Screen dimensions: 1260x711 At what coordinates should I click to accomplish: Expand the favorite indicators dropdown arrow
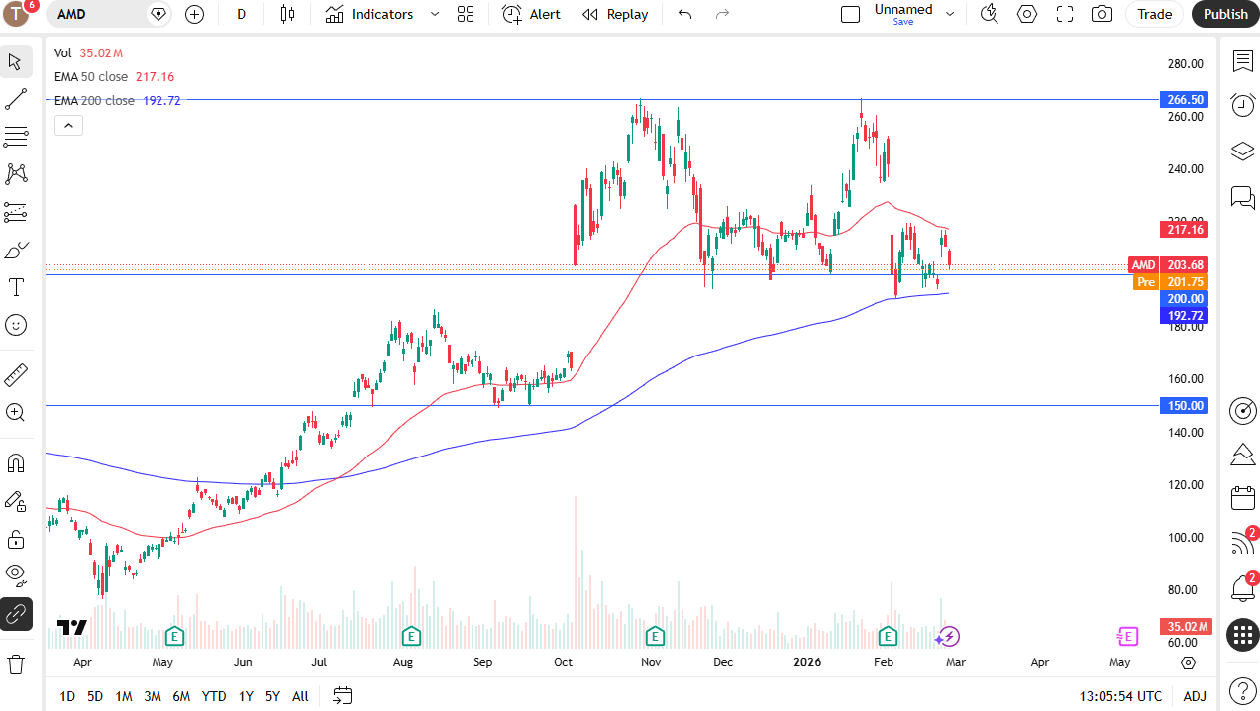pos(435,14)
